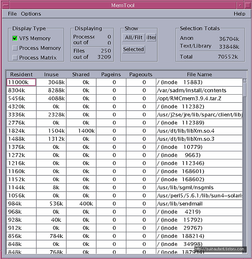Sort by the Resident column header
252x259 pixels.
22,74
